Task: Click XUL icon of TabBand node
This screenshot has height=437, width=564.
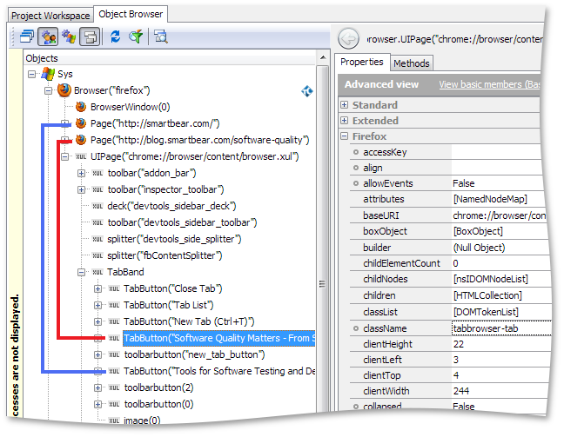Action: coord(97,272)
